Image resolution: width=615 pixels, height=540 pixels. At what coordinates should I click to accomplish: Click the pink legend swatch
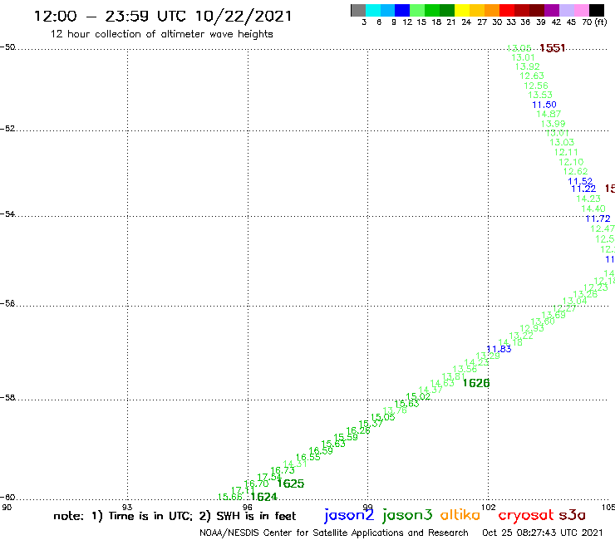tap(581, 10)
